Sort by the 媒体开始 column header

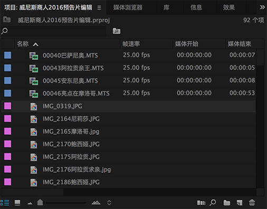(187, 44)
